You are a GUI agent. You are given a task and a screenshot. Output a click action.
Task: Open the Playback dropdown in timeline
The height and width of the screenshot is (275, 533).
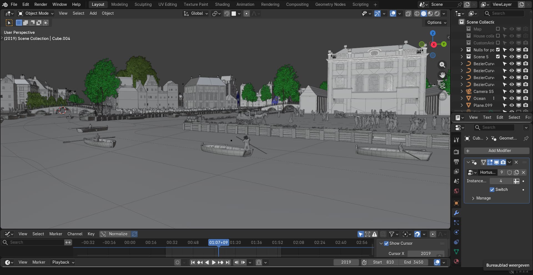pos(63,262)
